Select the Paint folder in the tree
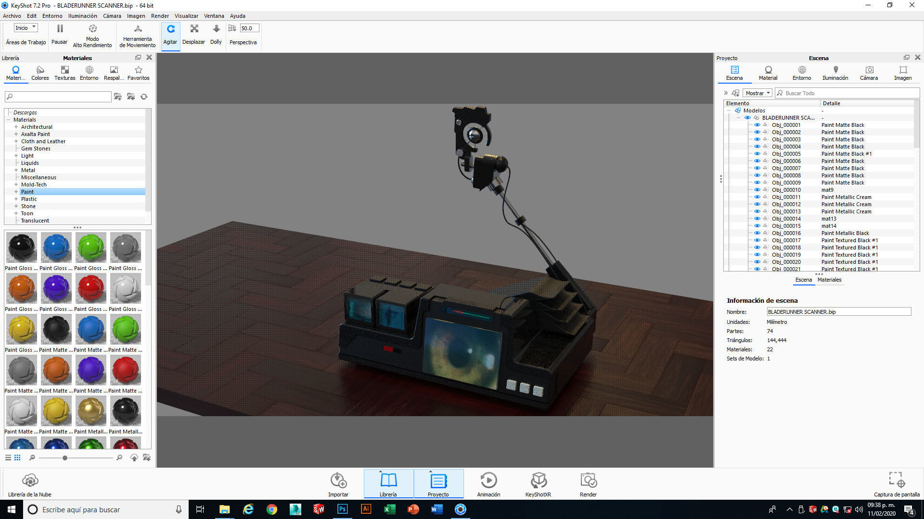The width and height of the screenshot is (924, 519). (x=27, y=192)
